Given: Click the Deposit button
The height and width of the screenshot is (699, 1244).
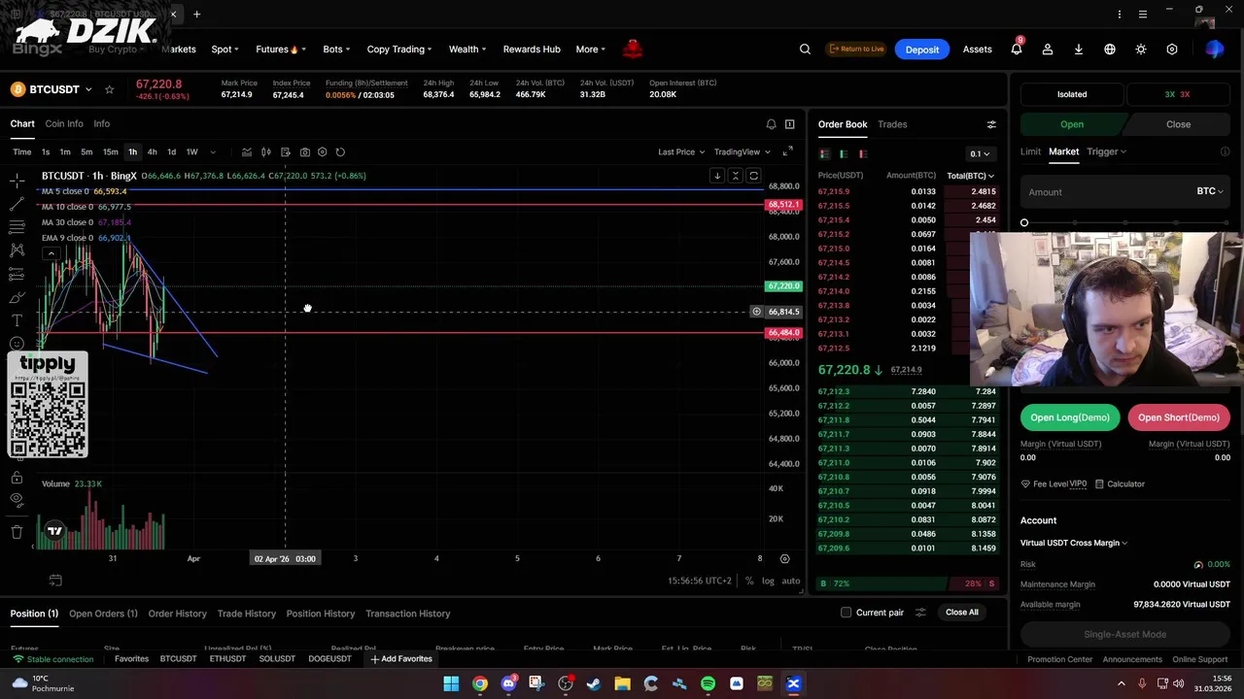Looking at the screenshot, I should 921,50.
